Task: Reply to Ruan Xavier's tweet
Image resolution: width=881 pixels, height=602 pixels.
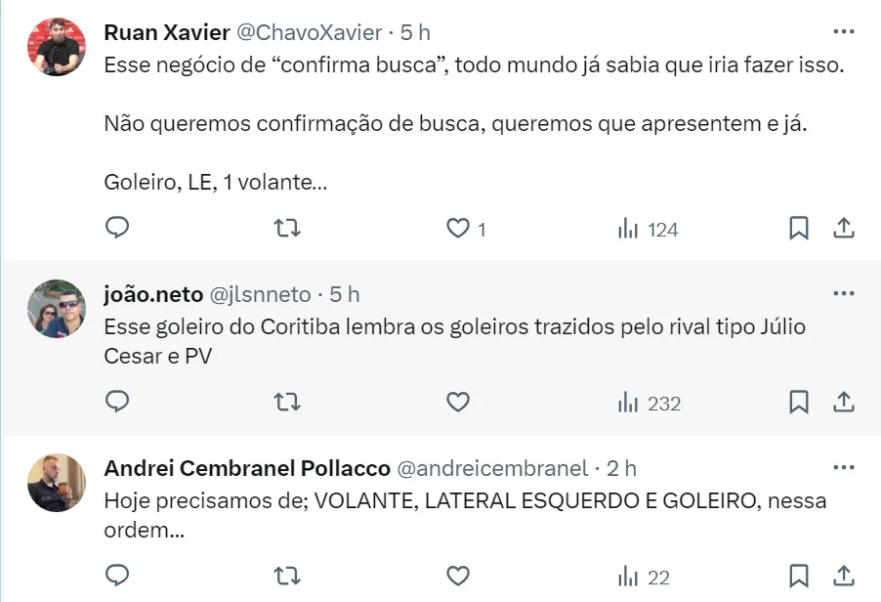Action: tap(117, 229)
